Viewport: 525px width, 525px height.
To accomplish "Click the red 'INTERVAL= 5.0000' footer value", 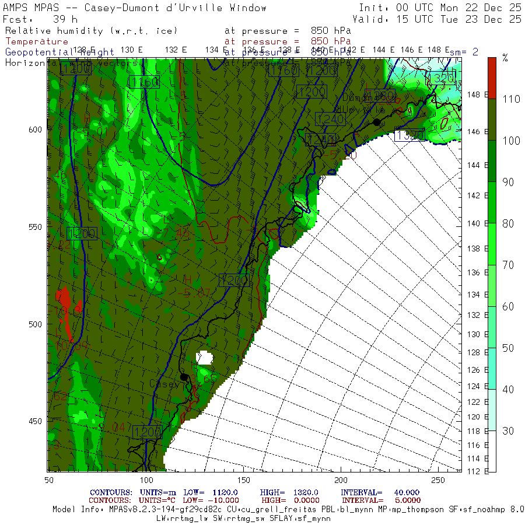I will pos(381,501).
